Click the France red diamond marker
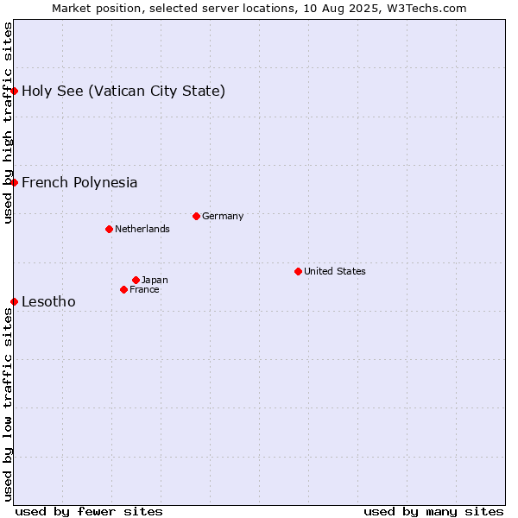The height and width of the screenshot is (518, 518). pos(123,290)
